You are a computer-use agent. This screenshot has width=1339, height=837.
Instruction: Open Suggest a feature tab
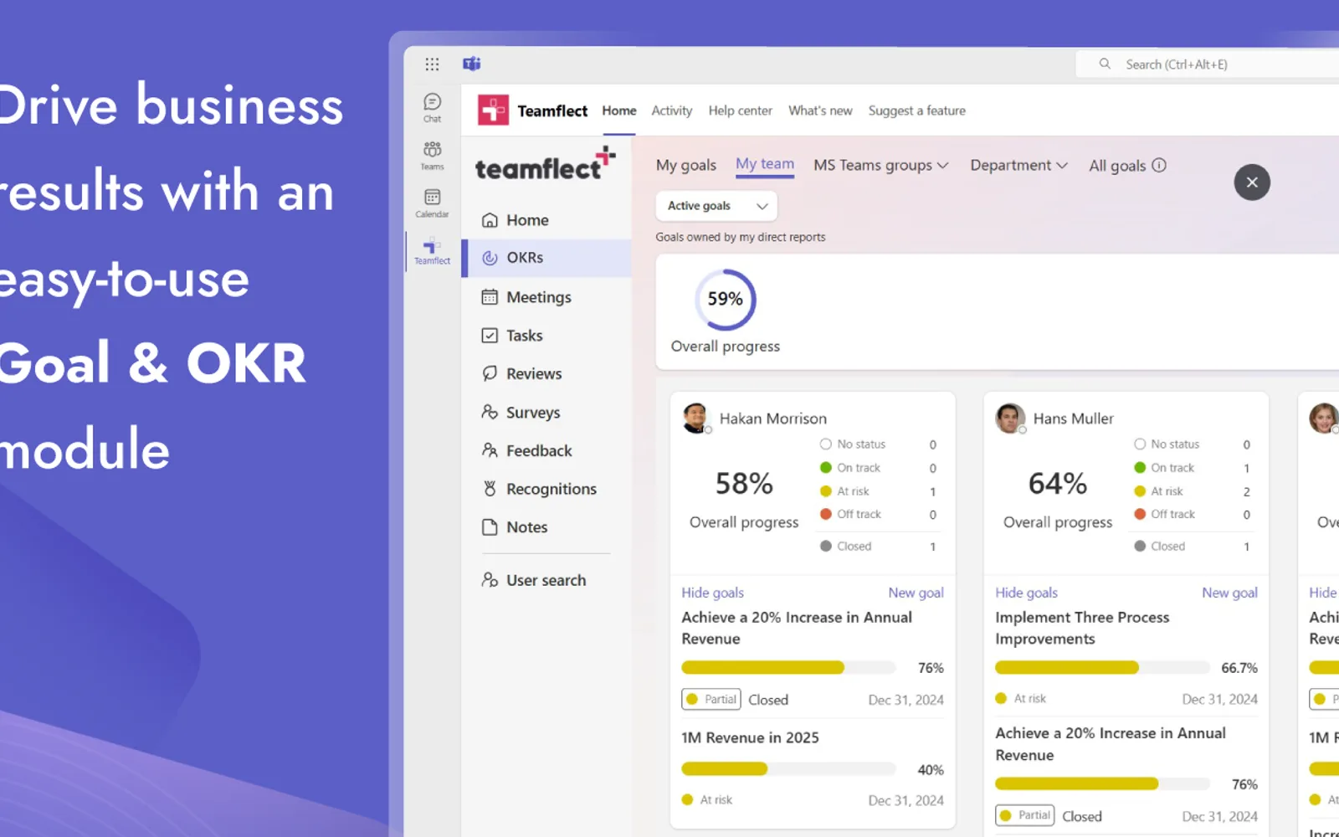tap(917, 110)
